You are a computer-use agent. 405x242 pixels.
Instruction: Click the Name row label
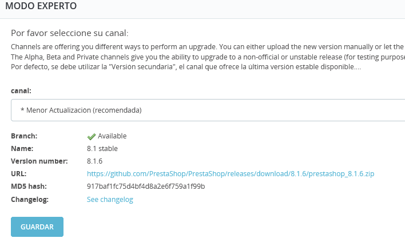point(22,148)
